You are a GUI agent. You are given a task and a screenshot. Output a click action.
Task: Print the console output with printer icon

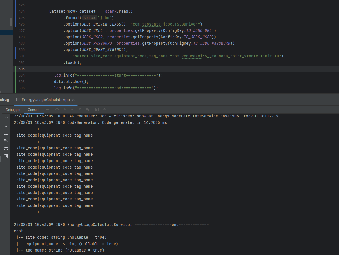[x=6, y=148]
